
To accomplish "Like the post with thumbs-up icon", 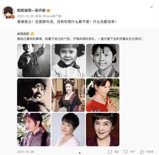I will pyautogui.click(x=142, y=151).
